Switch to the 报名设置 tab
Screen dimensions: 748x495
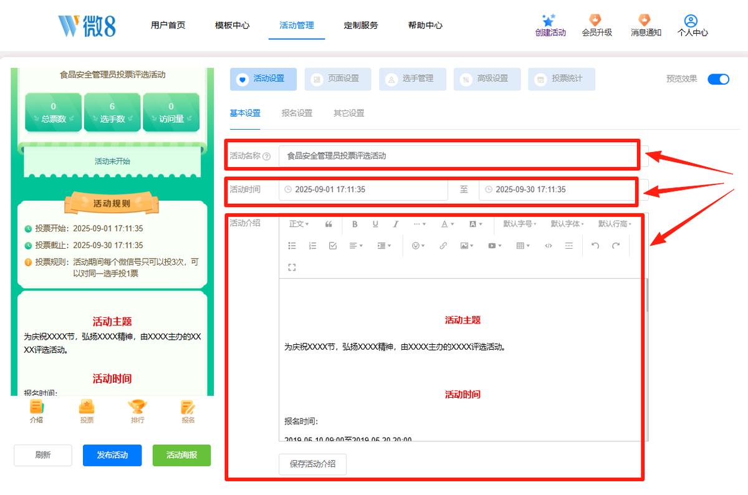coord(297,113)
